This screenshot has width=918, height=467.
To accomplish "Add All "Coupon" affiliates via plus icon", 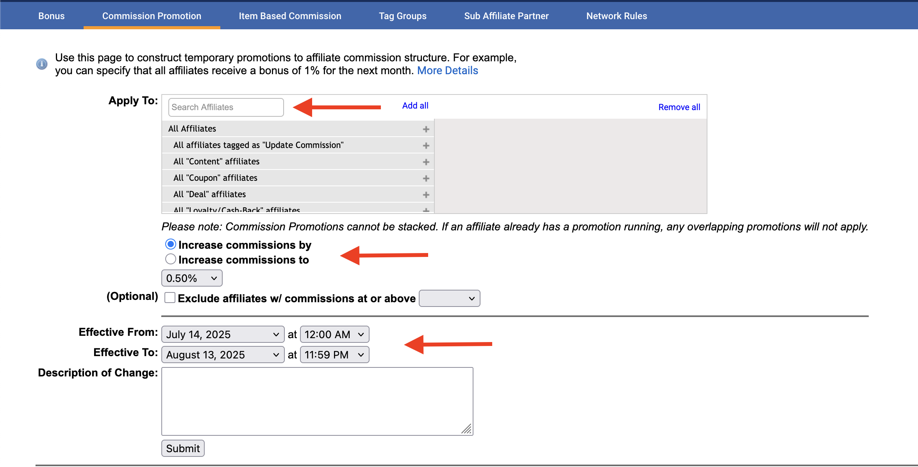I will coord(426,178).
